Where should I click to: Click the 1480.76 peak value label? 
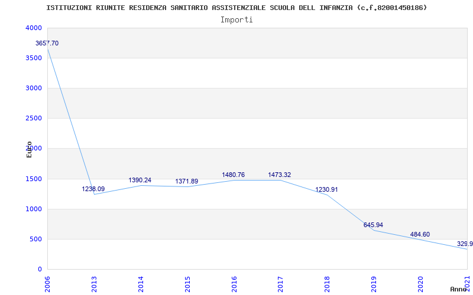234,175
